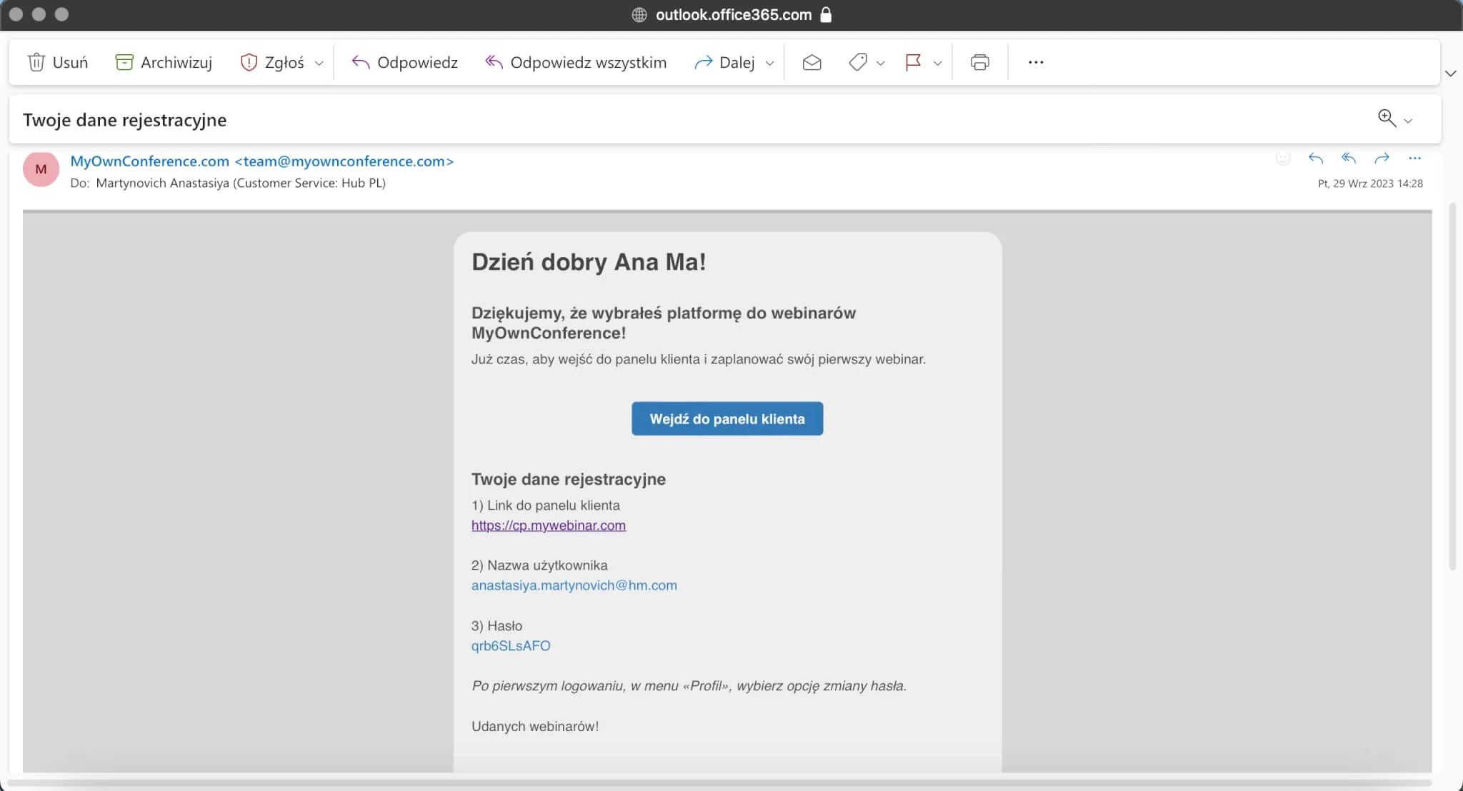The height and width of the screenshot is (791, 1463).
Task: Collapse the message with the top-right chevron
Action: (1451, 74)
